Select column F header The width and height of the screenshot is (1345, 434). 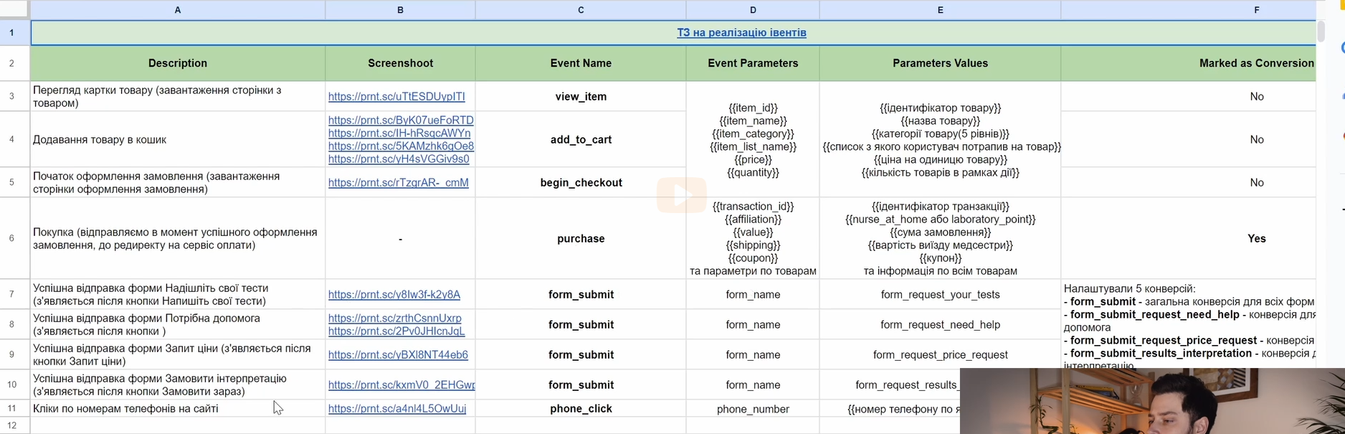coord(1188,10)
